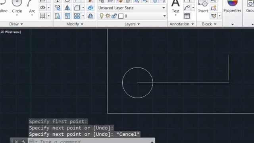Click the layer 0 color swatch

coord(121,16)
